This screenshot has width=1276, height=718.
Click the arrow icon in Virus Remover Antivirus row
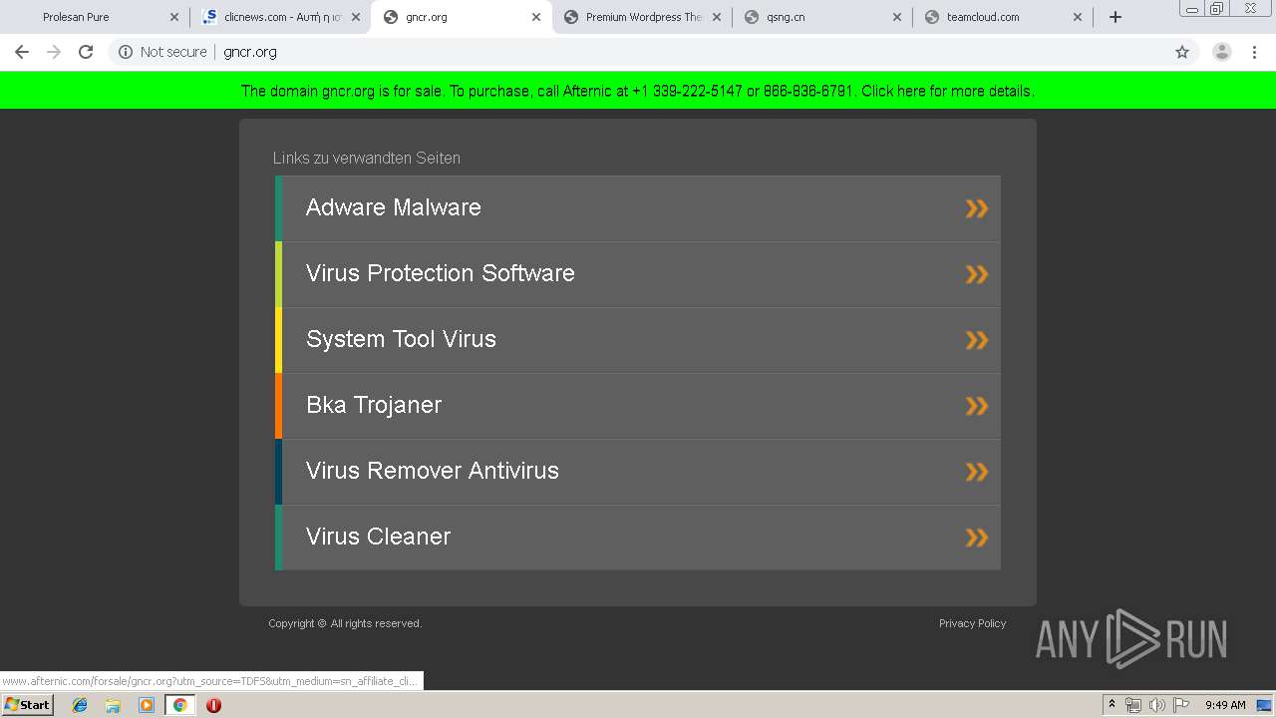[977, 472]
